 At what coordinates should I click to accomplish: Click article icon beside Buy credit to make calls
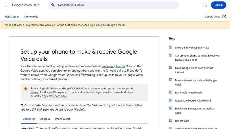[170, 92]
